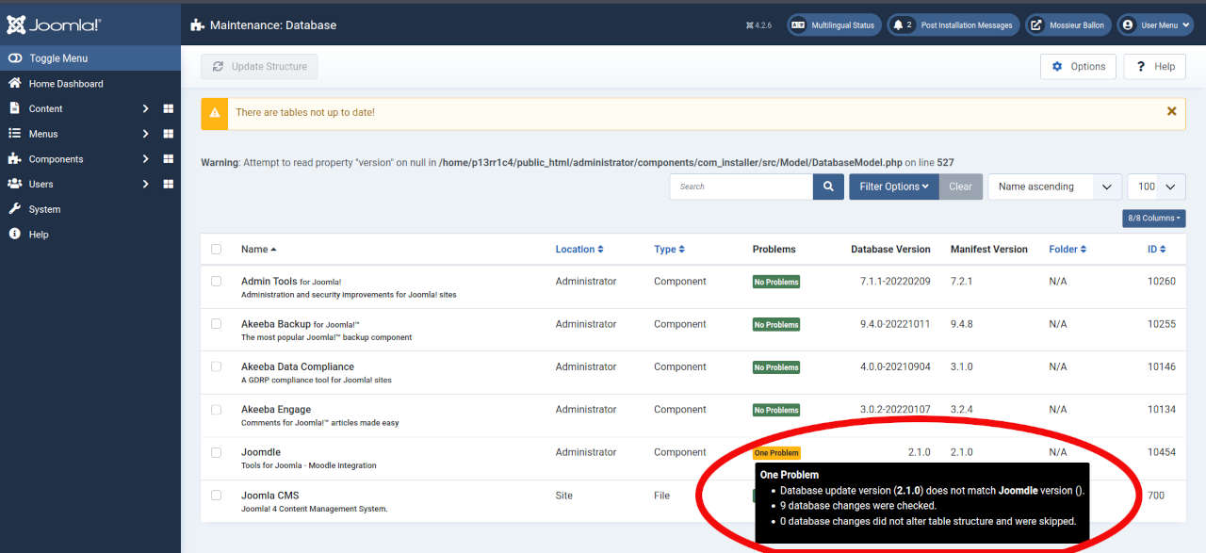Expand the Filter Options dropdown
Image resolution: width=1206 pixels, height=553 pixels.
pos(893,187)
